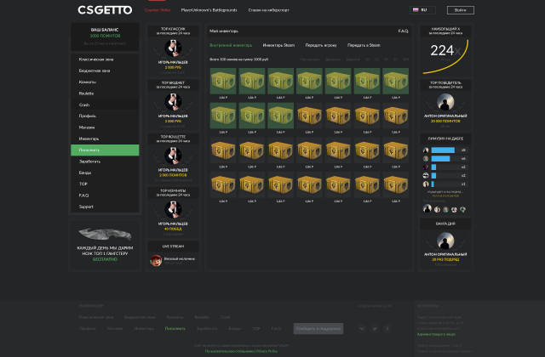Open Профиль in the sidebar
Screen dimensions: 545x357
pyautogui.click(x=105, y=116)
